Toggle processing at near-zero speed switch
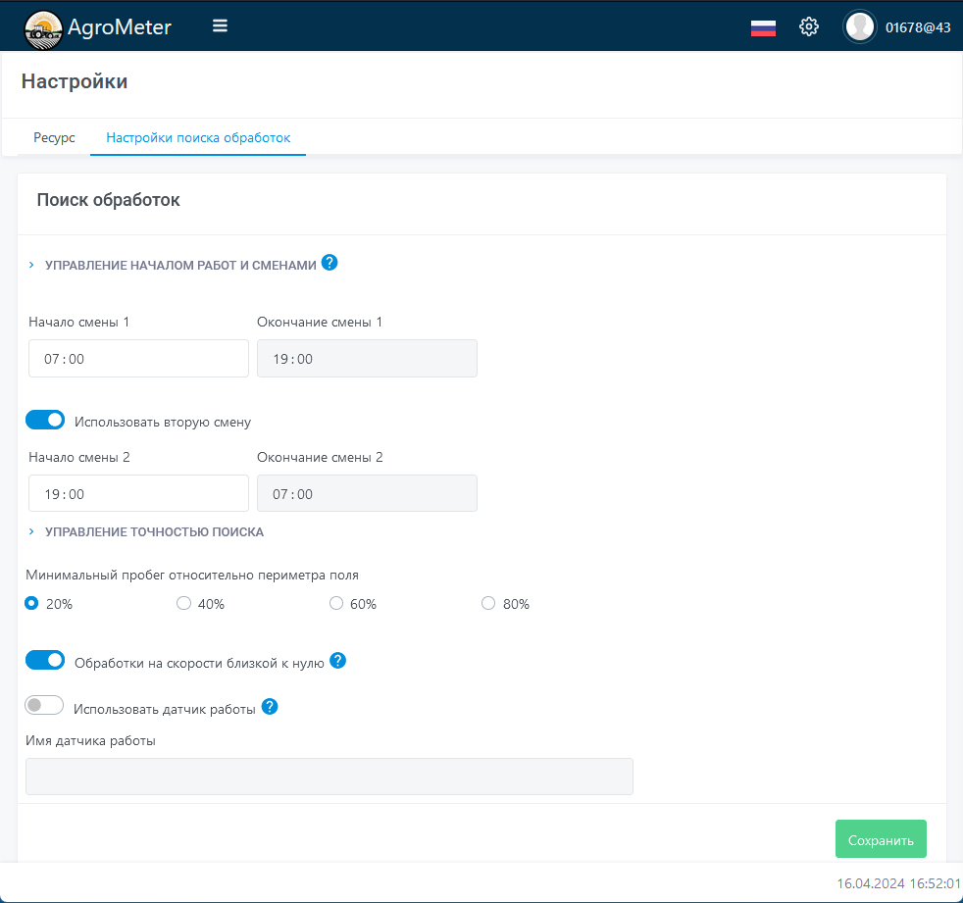This screenshot has width=963, height=903. (x=45, y=661)
